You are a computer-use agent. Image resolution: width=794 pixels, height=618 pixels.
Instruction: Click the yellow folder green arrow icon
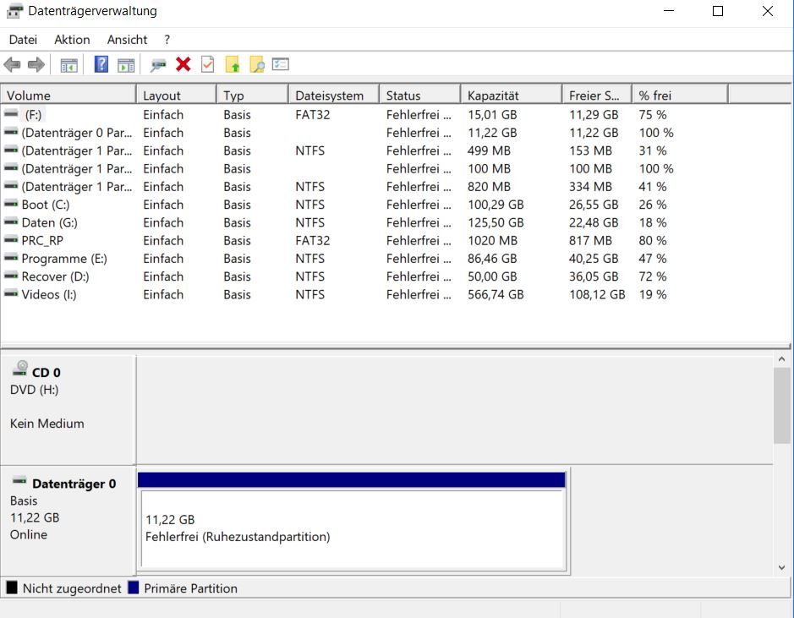[x=233, y=65]
